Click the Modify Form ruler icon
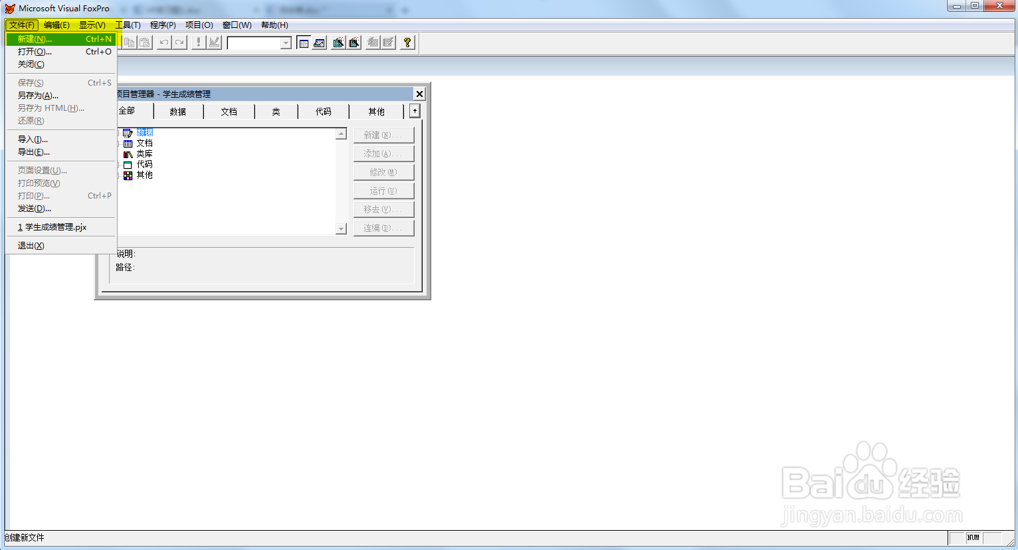Screen dimensions: 1018x550 [214, 43]
